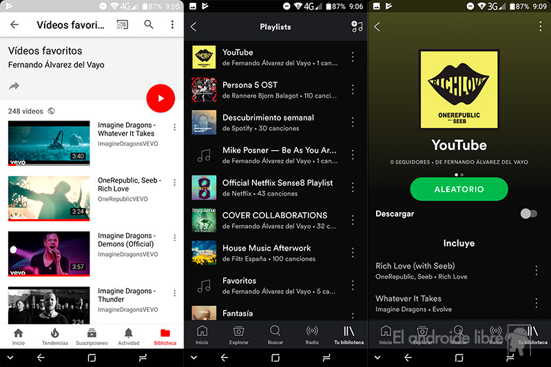Image resolution: width=551 pixels, height=367 pixels.
Task: Tap Inicio in the Playlists screen nav
Action: 202,335
